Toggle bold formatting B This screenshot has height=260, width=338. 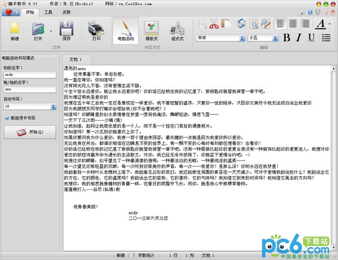tap(287, 38)
